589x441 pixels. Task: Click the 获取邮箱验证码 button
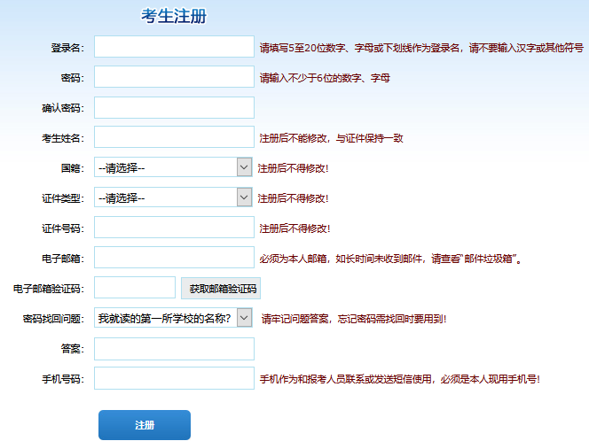tap(221, 289)
